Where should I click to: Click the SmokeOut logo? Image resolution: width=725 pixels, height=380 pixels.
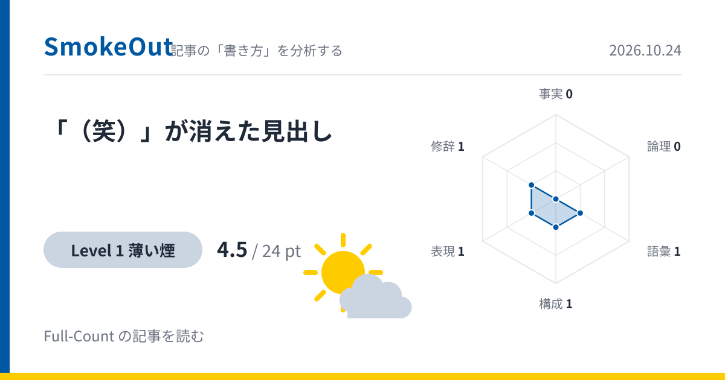click(x=109, y=47)
